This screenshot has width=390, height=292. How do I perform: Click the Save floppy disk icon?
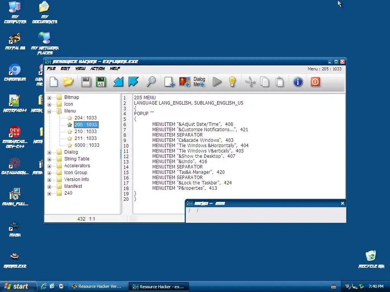coord(86,82)
